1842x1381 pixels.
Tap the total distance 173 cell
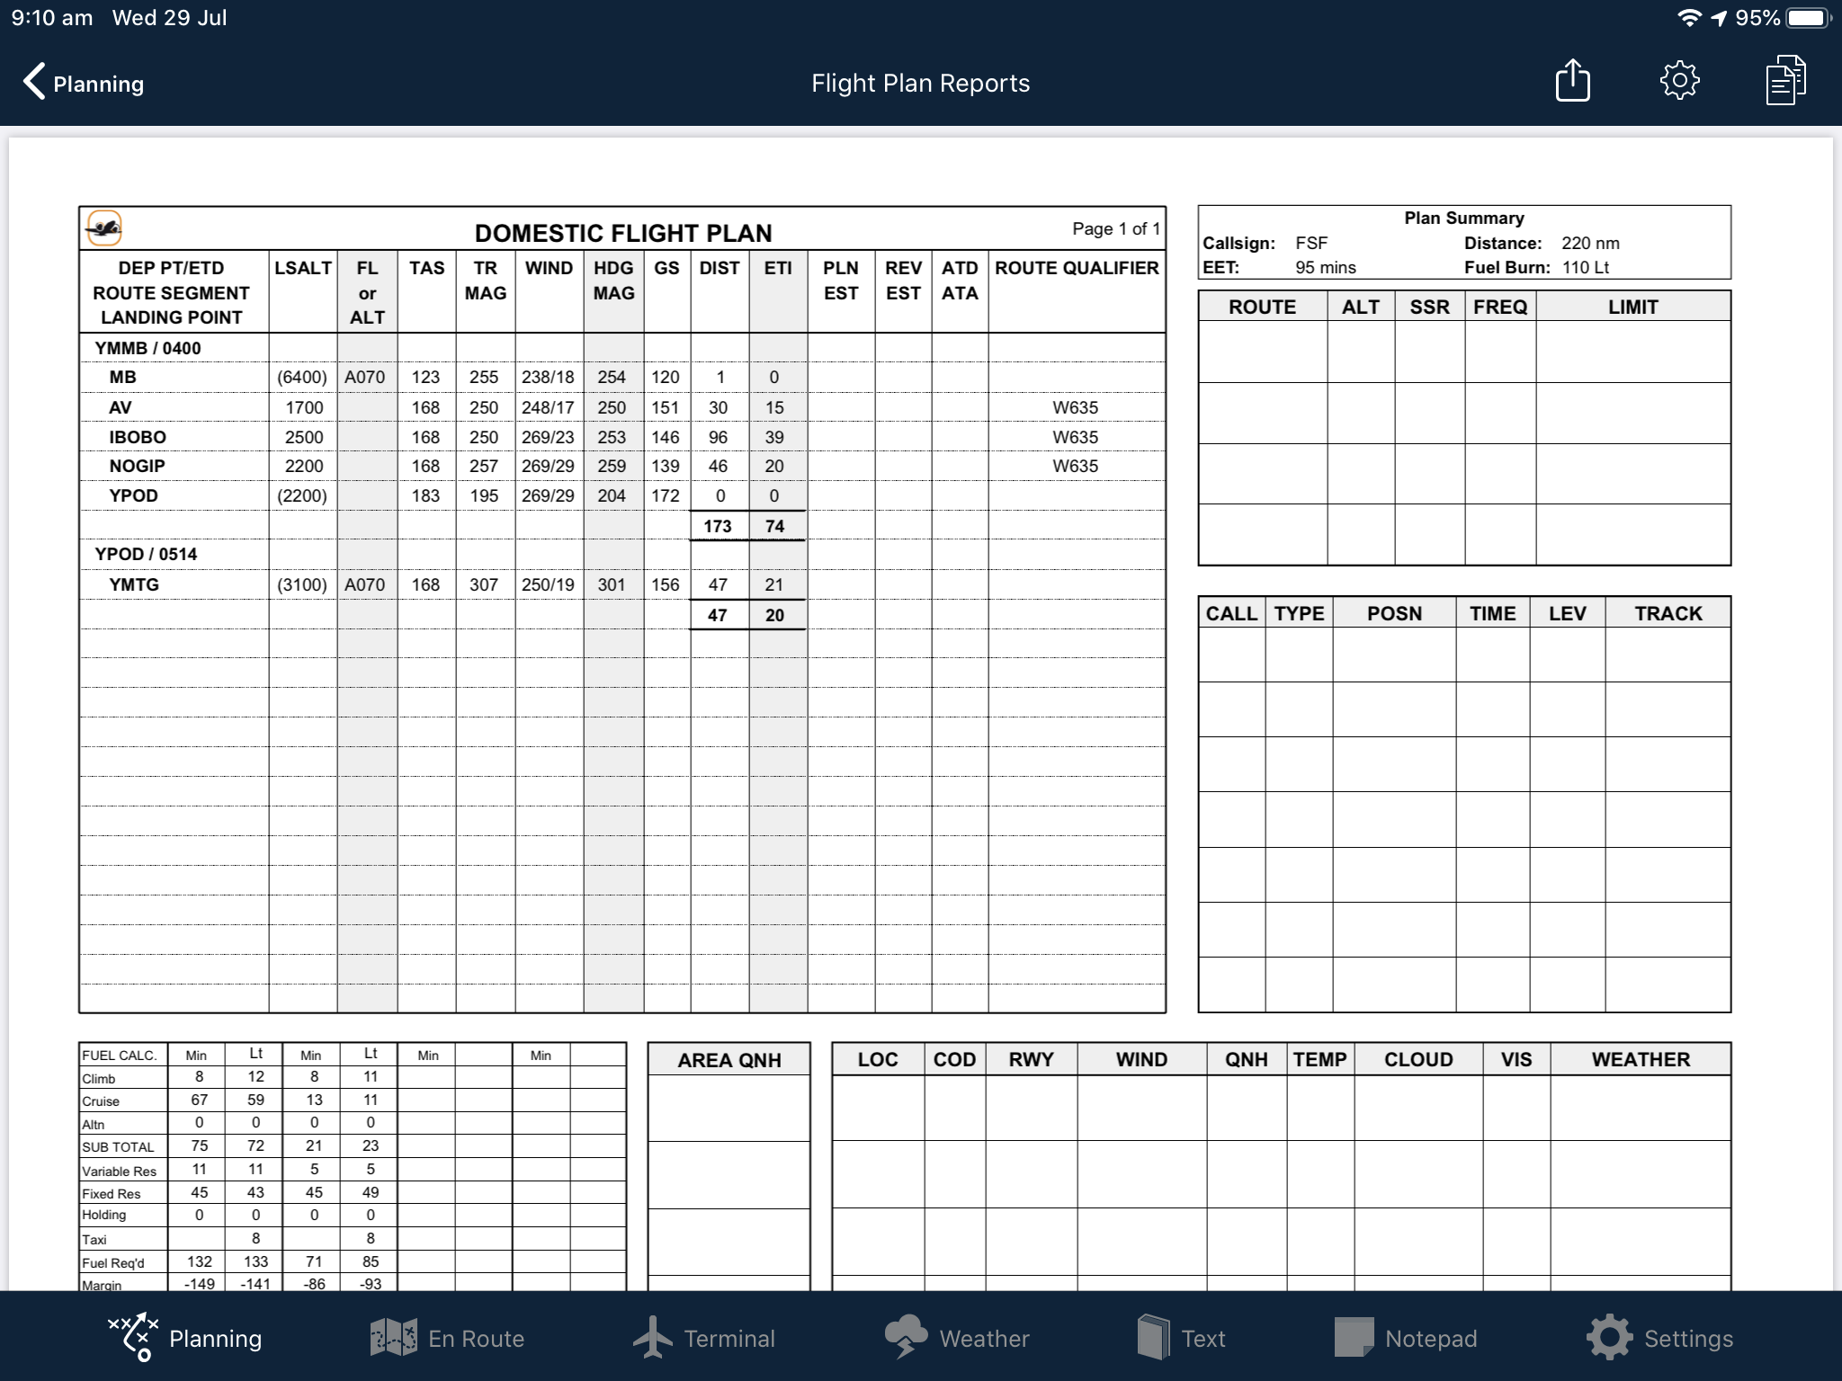[718, 526]
